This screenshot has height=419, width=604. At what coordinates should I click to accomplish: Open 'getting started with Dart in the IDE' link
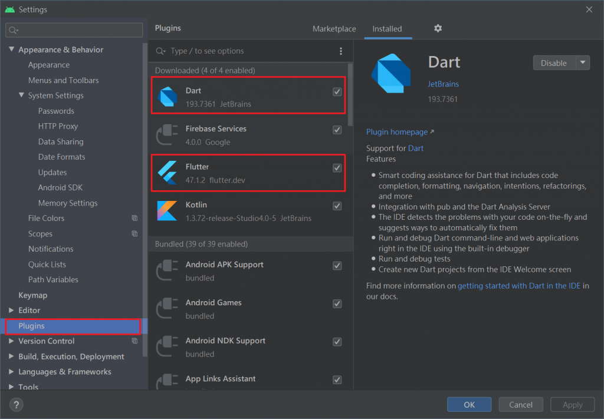tap(519, 286)
